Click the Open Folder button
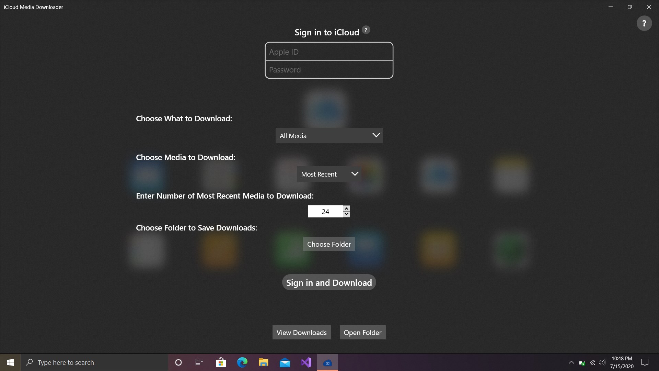The height and width of the screenshot is (371, 659). (x=362, y=333)
